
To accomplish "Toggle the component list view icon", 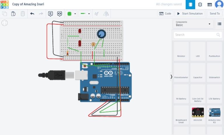I will 219,24.
